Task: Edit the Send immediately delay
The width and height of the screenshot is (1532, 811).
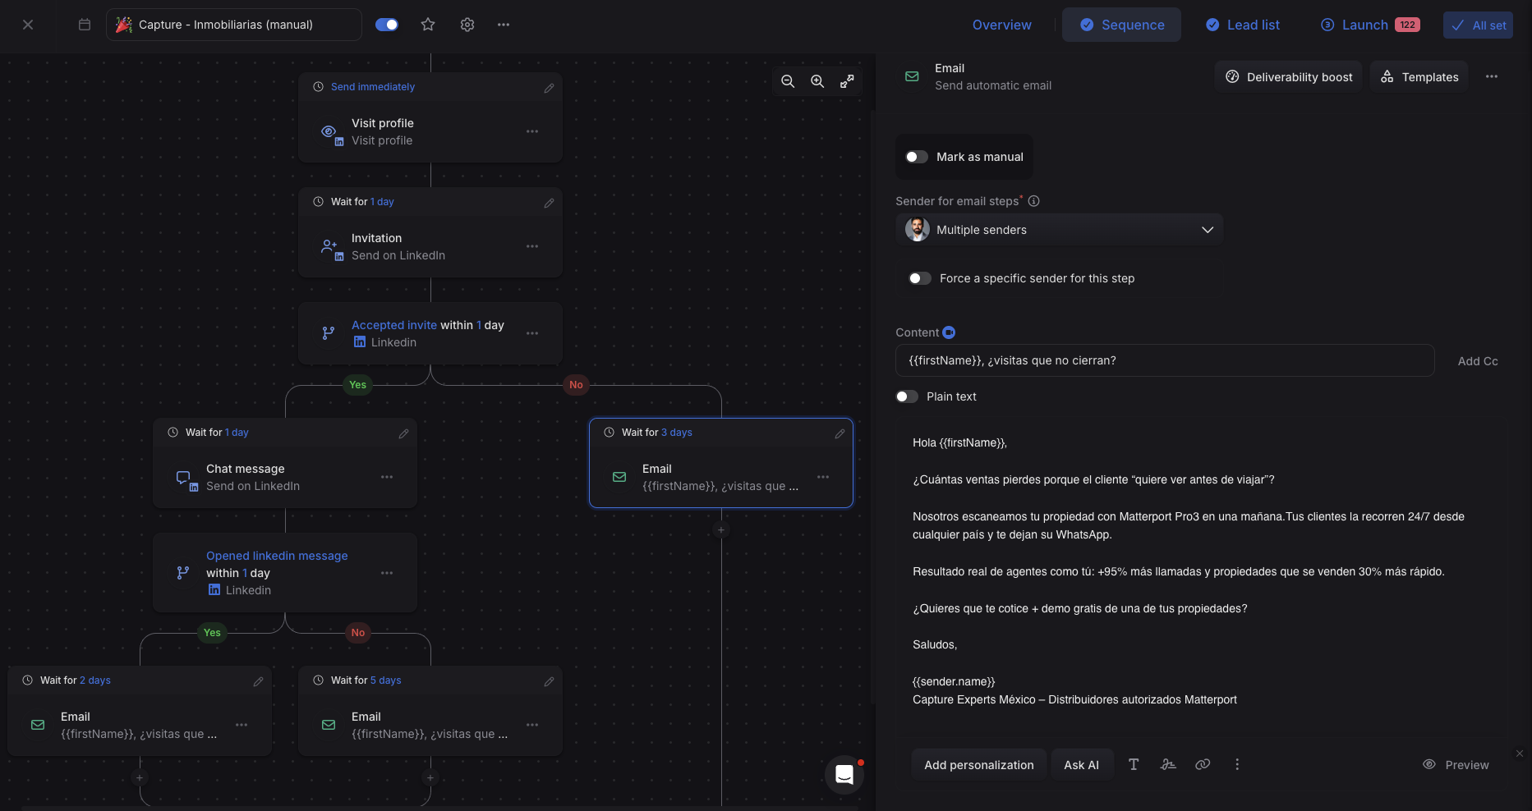Action: 550,88
